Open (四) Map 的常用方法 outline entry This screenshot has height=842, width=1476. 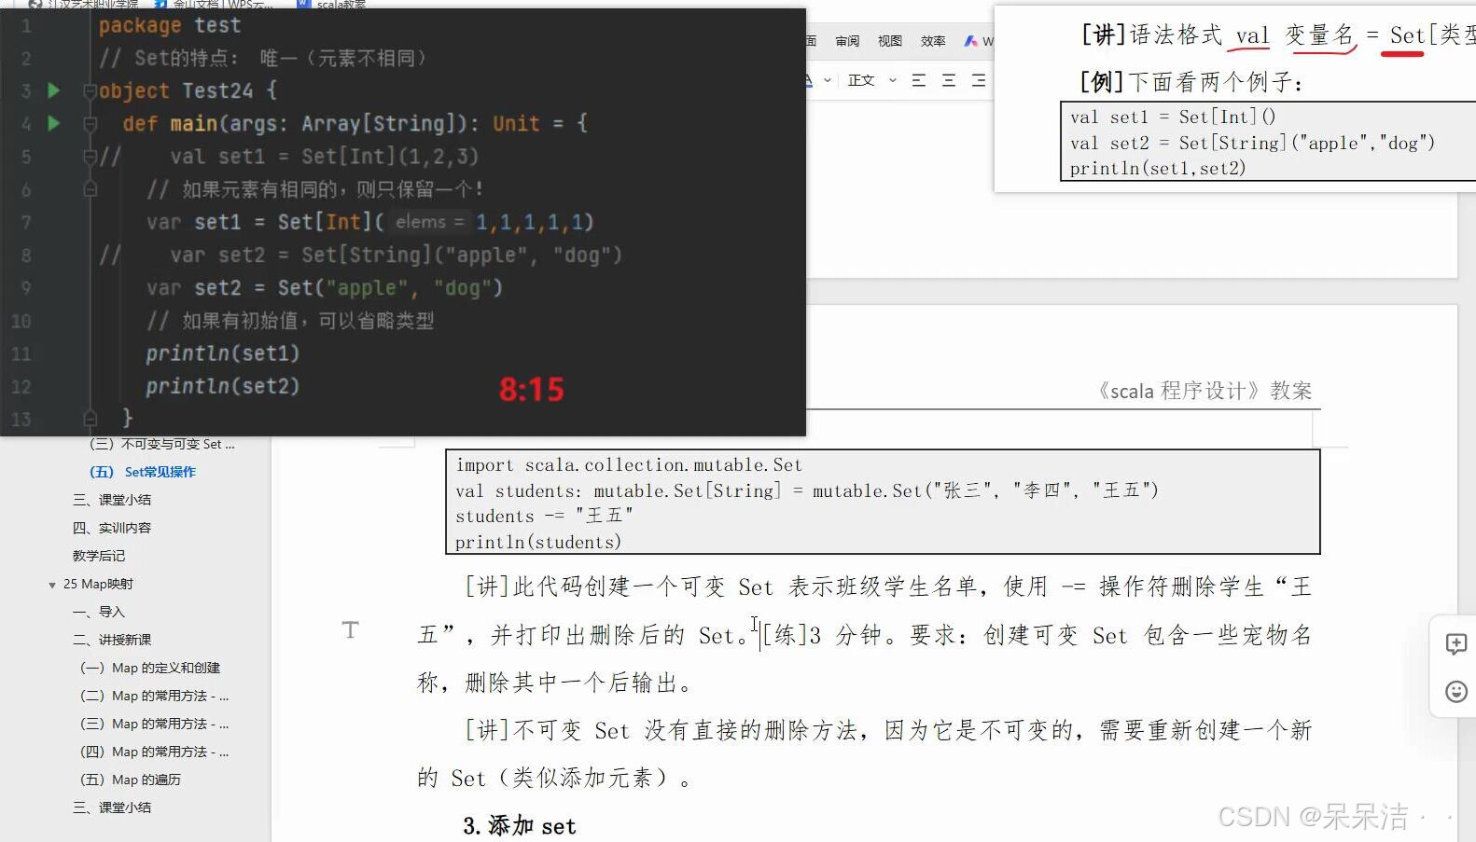[154, 752]
